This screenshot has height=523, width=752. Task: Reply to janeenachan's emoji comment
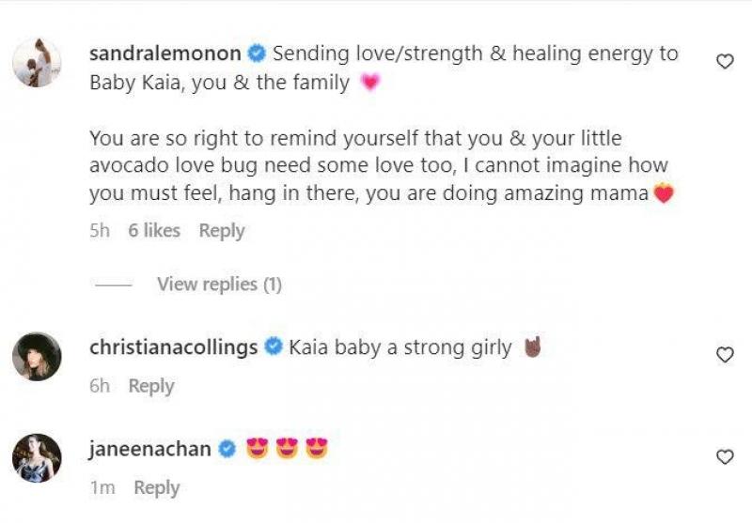[x=156, y=488]
